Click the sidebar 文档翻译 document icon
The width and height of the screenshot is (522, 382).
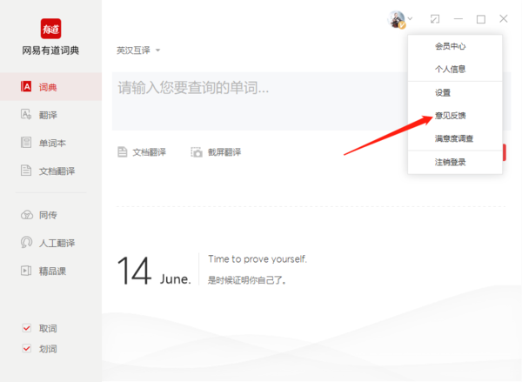[x=26, y=171]
